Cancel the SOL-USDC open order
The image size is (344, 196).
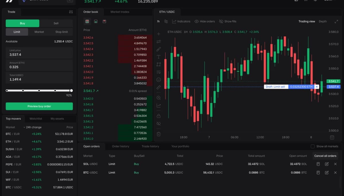[335, 164]
